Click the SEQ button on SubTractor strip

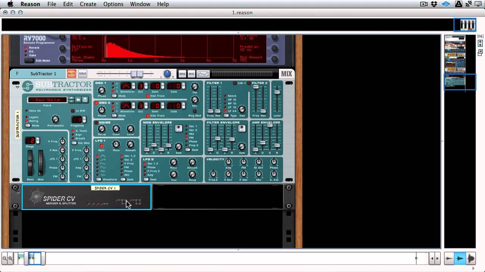182,74
